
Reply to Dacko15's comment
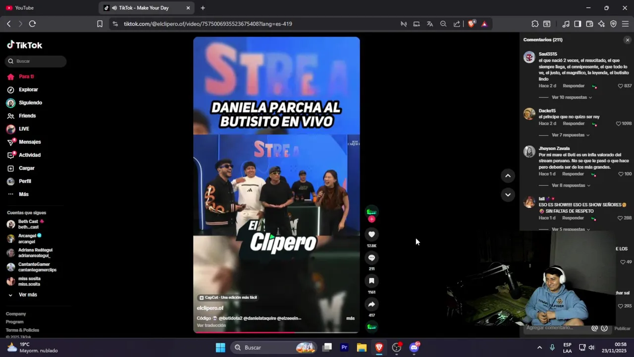[x=574, y=123]
